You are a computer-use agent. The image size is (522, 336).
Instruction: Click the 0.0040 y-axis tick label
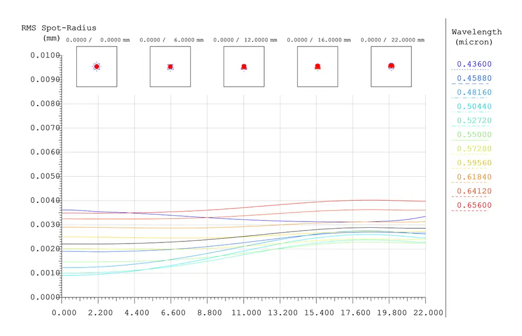tap(45, 200)
